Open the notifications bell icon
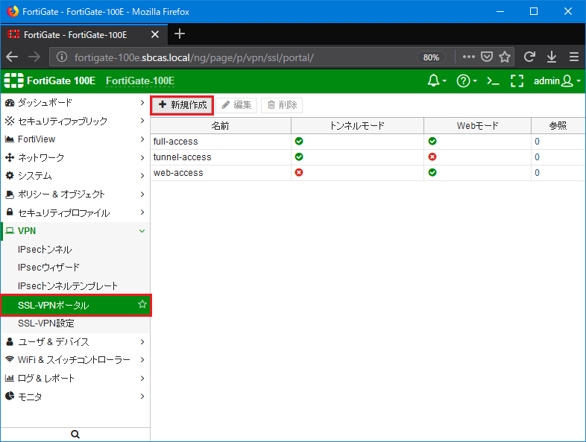Screen dimensions: 586x442 point(436,80)
